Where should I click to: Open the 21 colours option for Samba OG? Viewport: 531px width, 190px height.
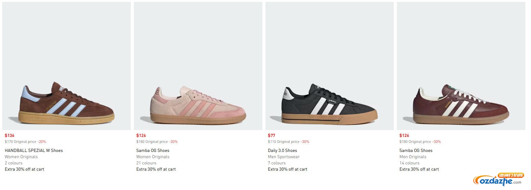click(146, 163)
